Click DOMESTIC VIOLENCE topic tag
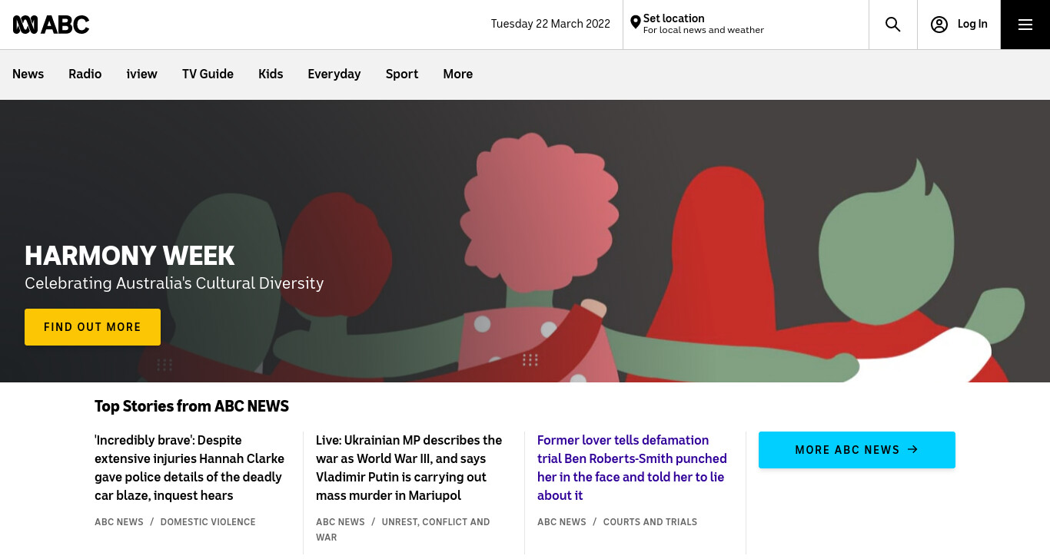Image resolution: width=1050 pixels, height=559 pixels. pyautogui.click(x=208, y=522)
